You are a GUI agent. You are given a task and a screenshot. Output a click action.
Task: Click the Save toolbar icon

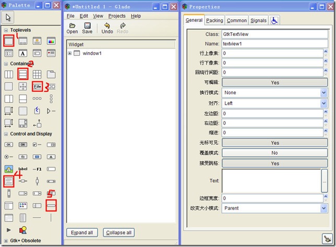click(87, 28)
